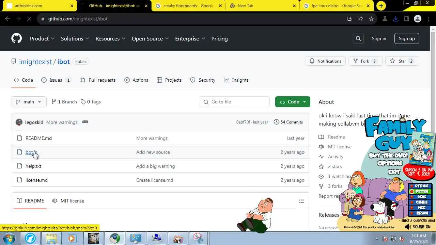Open the main branch dropdown
This screenshot has height=245, width=436.
pos(29,102)
